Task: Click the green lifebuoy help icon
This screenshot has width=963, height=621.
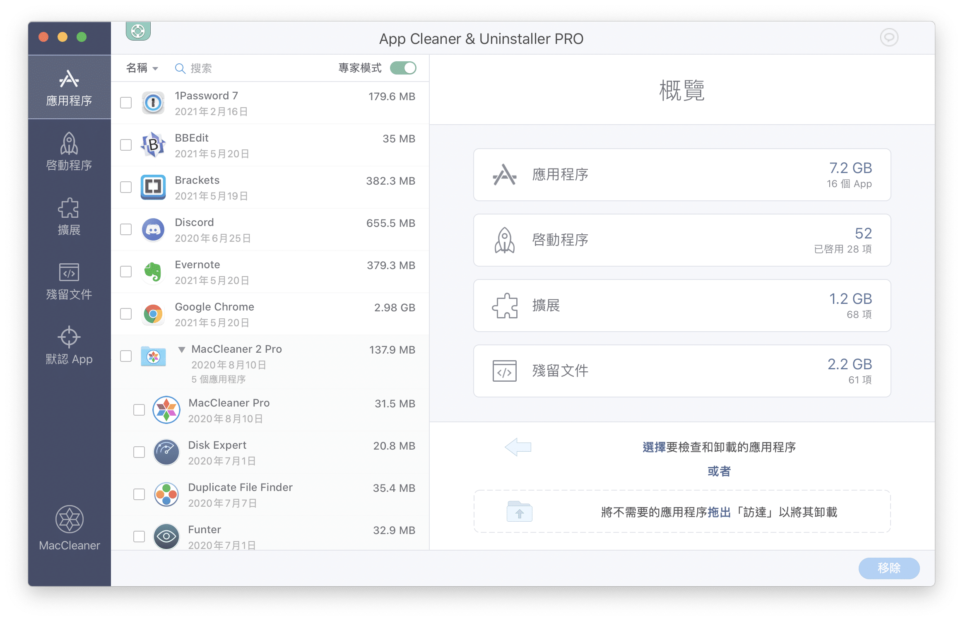Action: coord(138,31)
